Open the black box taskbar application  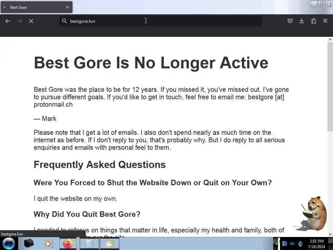pos(29,243)
